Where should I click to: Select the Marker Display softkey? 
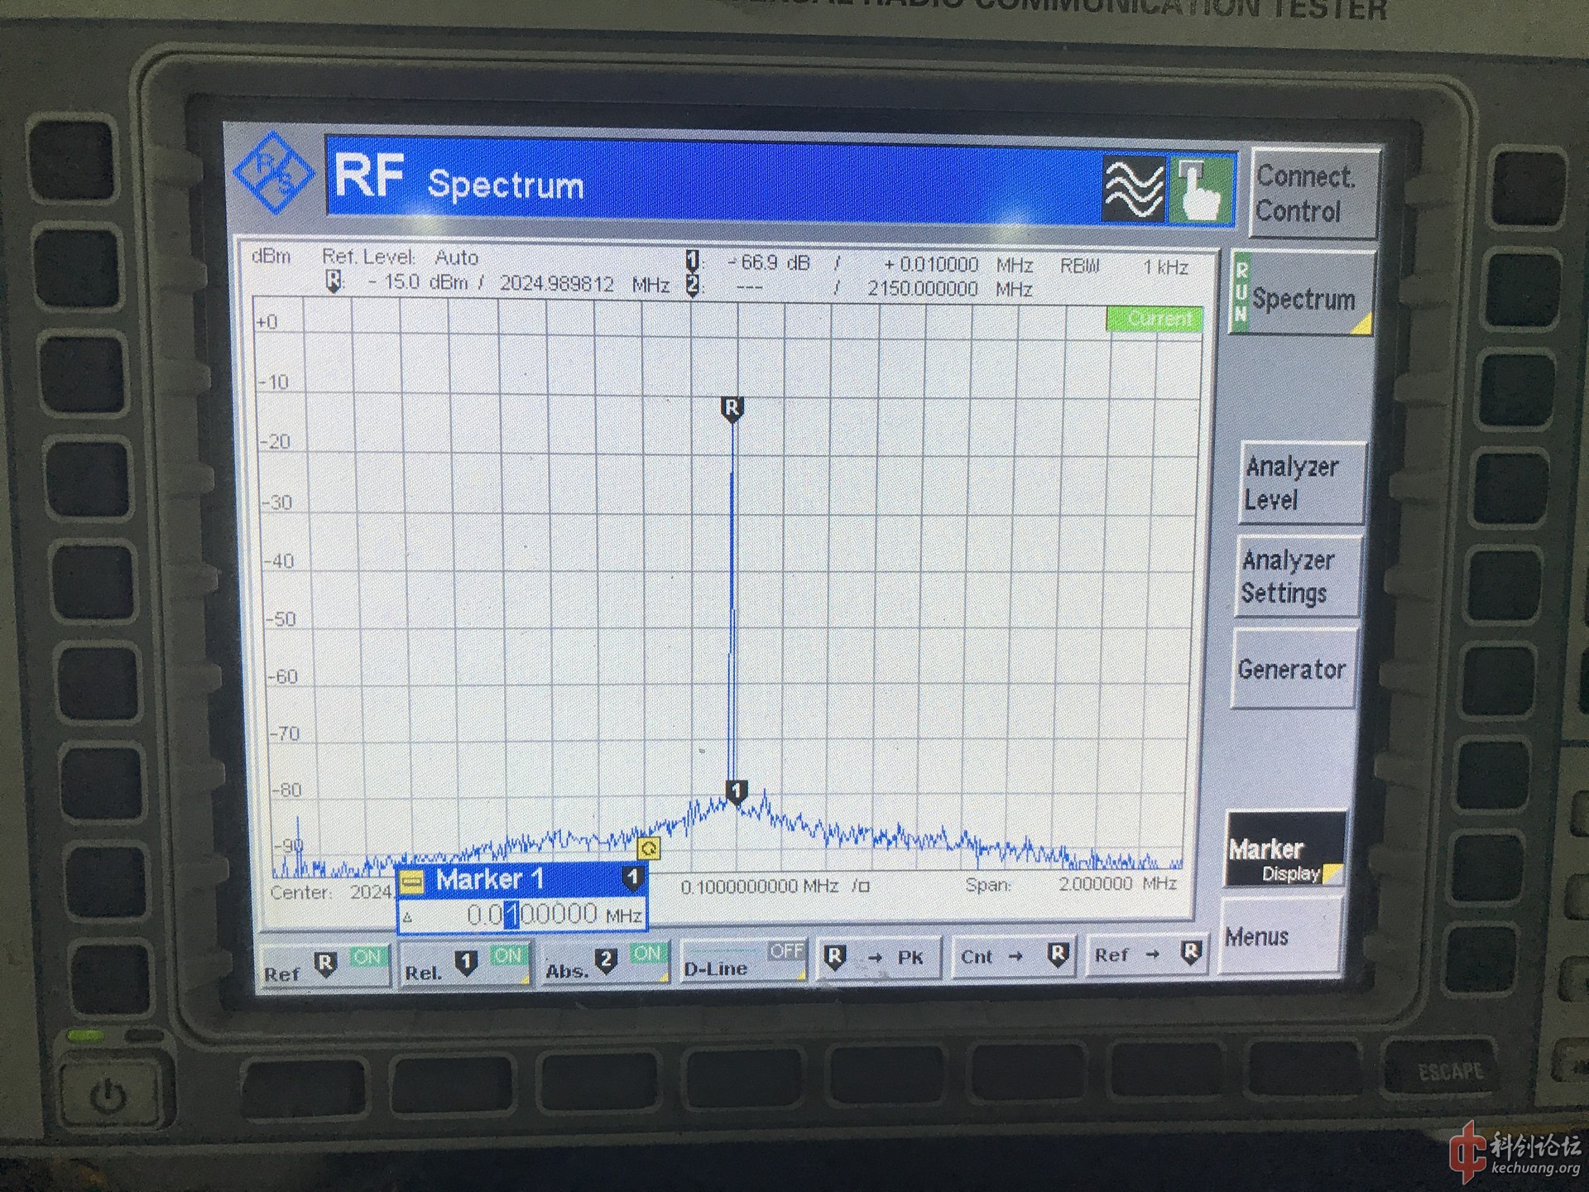point(1284,850)
